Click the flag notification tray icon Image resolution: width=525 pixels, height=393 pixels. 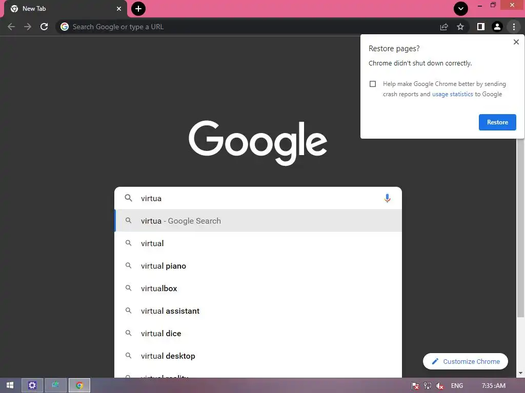point(415,386)
